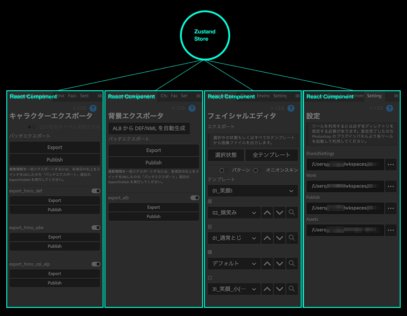Toggle the export_hirco_def switch
This screenshot has width=407, height=316.
[x=96, y=191]
